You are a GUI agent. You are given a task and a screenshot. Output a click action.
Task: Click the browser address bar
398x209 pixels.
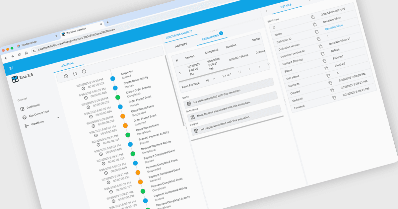(x=76, y=39)
